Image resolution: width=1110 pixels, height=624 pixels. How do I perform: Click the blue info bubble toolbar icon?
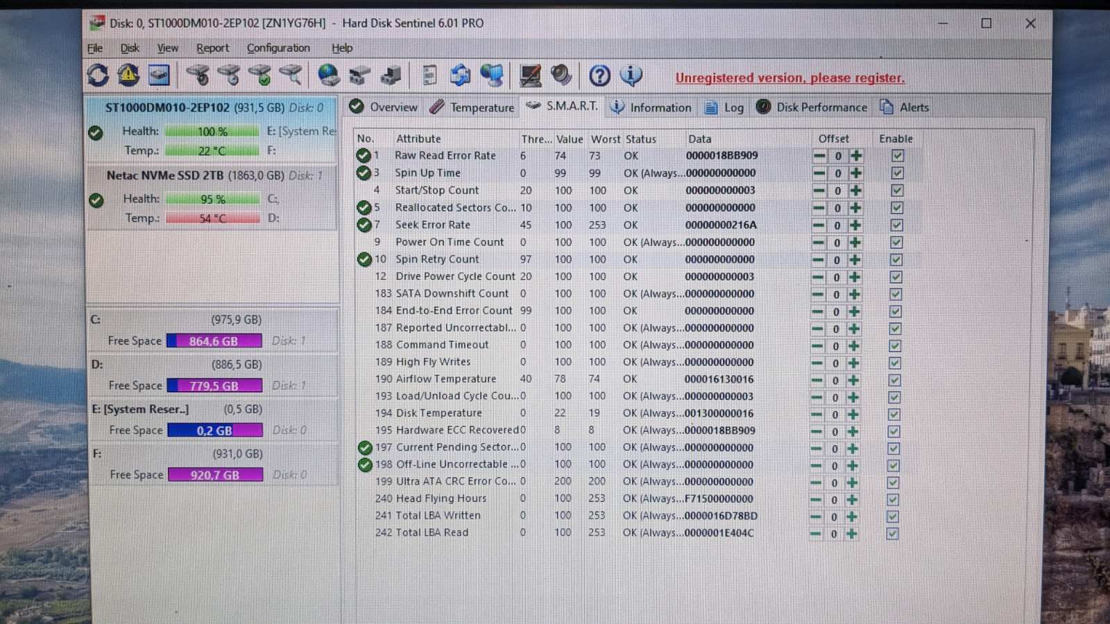631,75
